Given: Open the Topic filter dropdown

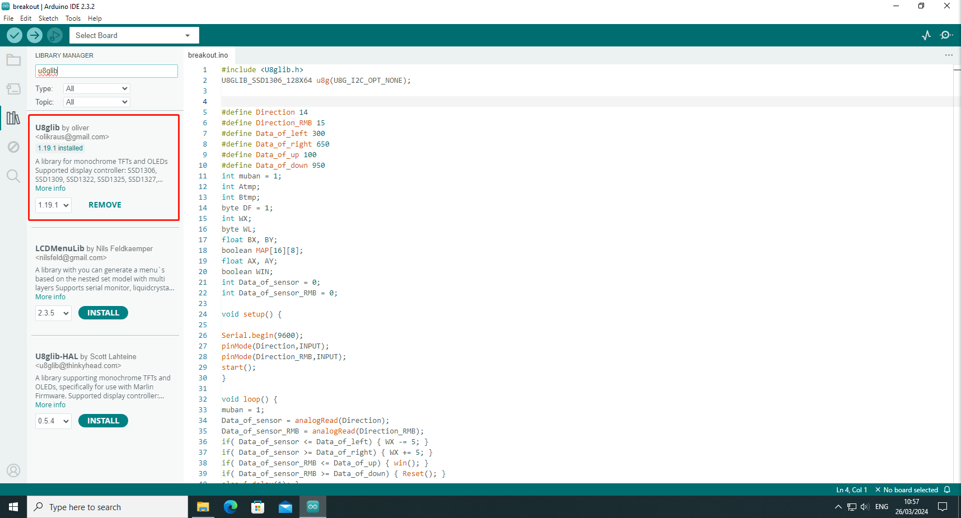Looking at the screenshot, I should pos(97,102).
